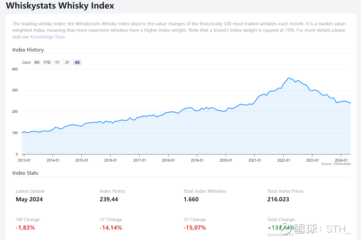Click the Latest Update May 2024 value

point(29,199)
